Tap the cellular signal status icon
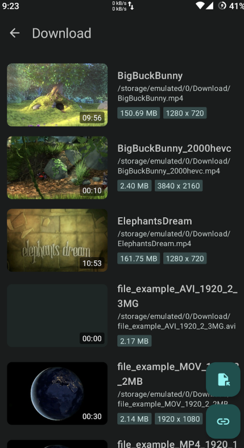244x448 pixels. (x=209, y=6)
